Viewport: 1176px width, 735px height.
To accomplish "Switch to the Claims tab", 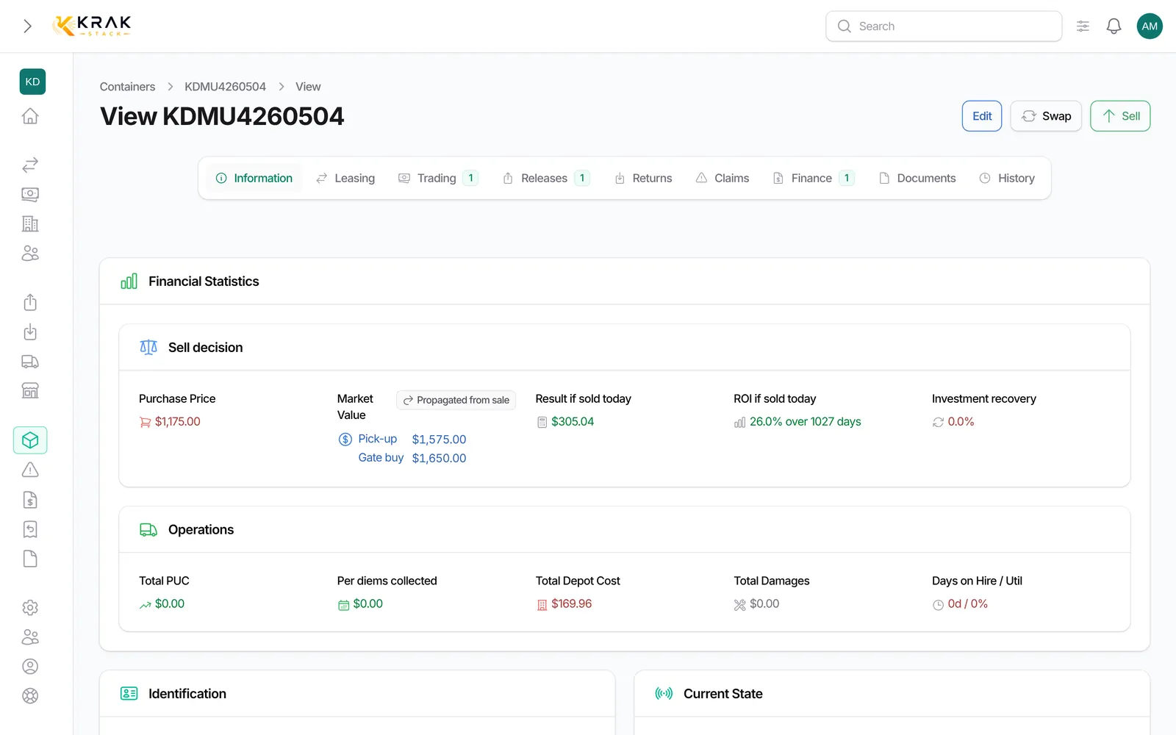I will 723,178.
